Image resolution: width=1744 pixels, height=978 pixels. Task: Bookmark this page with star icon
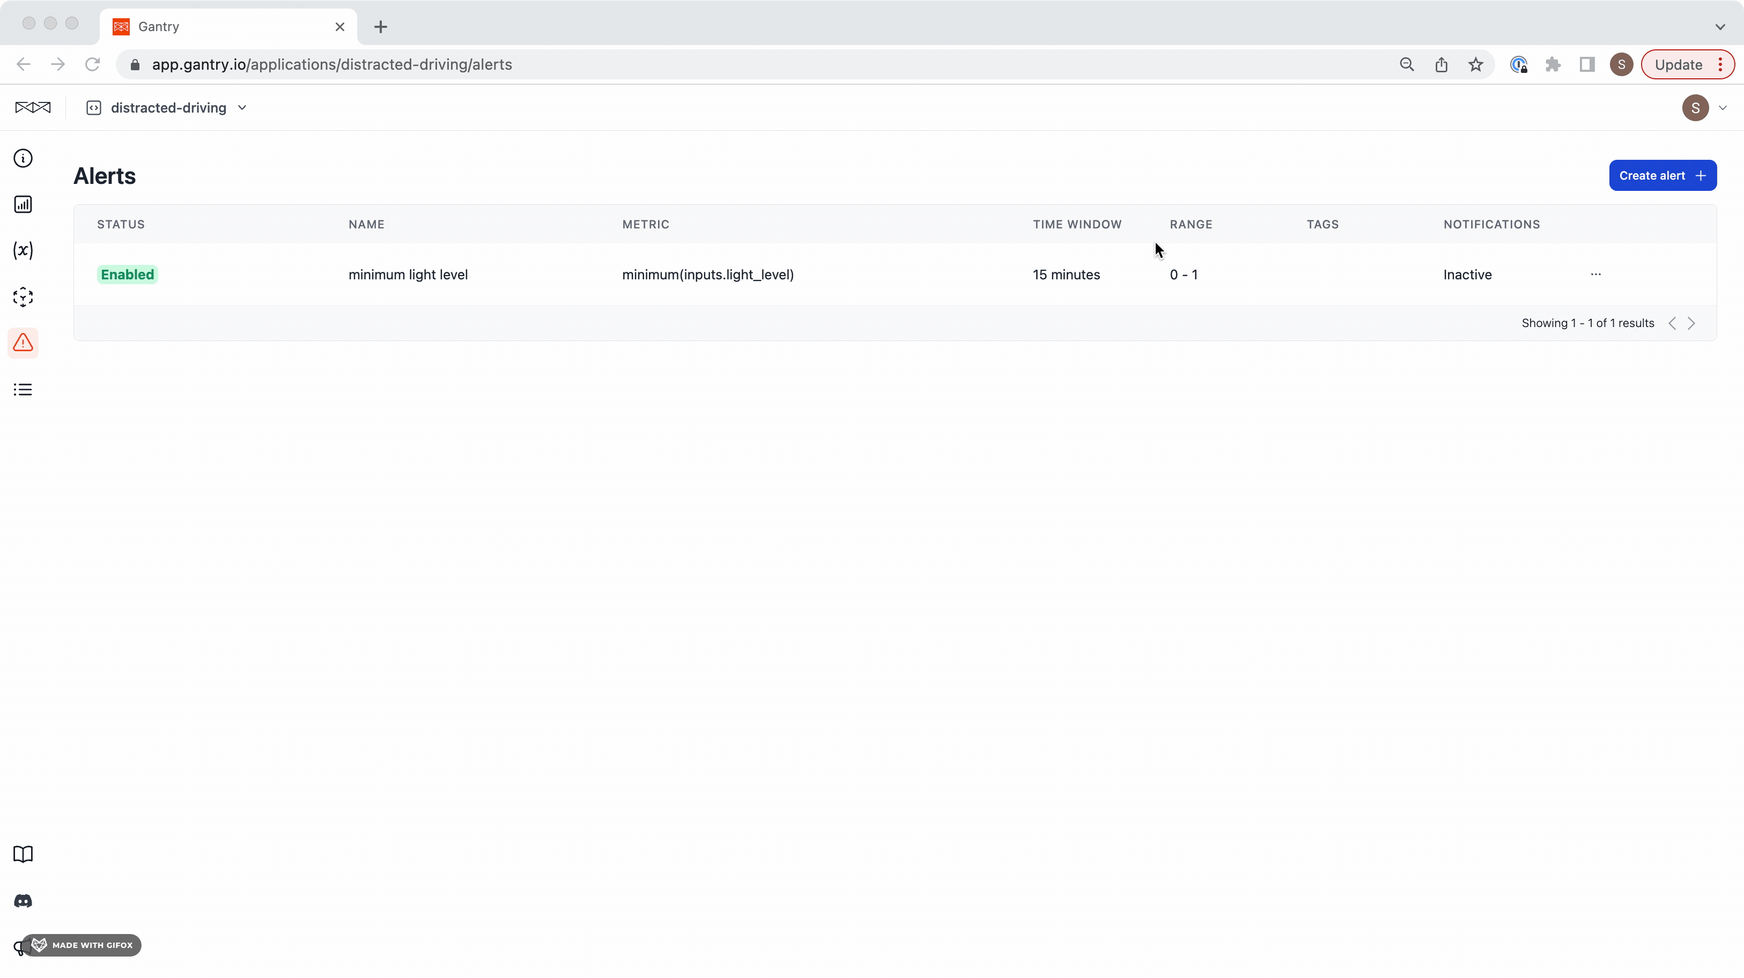1476,65
